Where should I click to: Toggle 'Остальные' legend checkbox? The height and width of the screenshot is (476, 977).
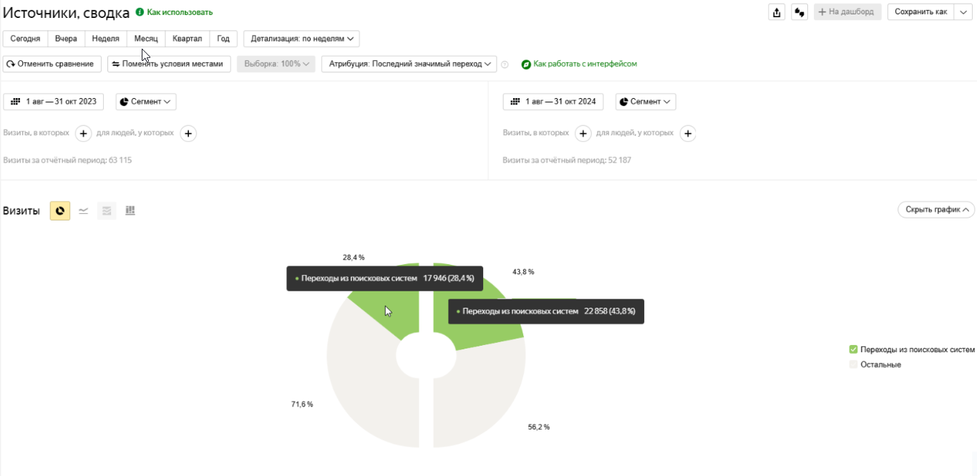coord(853,364)
